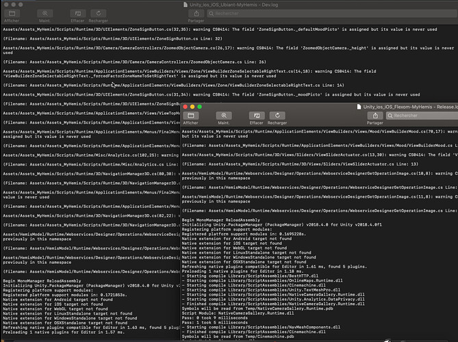Click 'Script Module: NativeCameraGallery.Runtime.dll' line
The width and height of the screenshot is (458, 342).
pyautogui.click(x=238, y=313)
